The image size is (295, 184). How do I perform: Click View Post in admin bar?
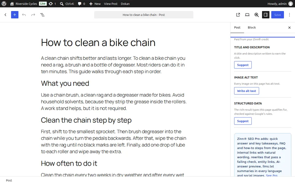(111, 4)
